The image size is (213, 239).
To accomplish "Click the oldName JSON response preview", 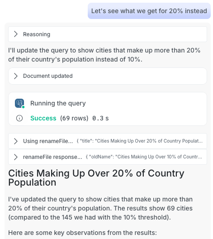I will coord(144,157).
